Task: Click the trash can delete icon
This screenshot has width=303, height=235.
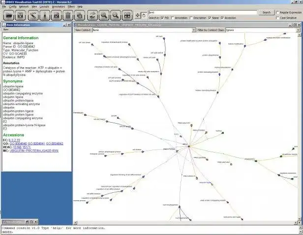Action: click(x=68, y=15)
